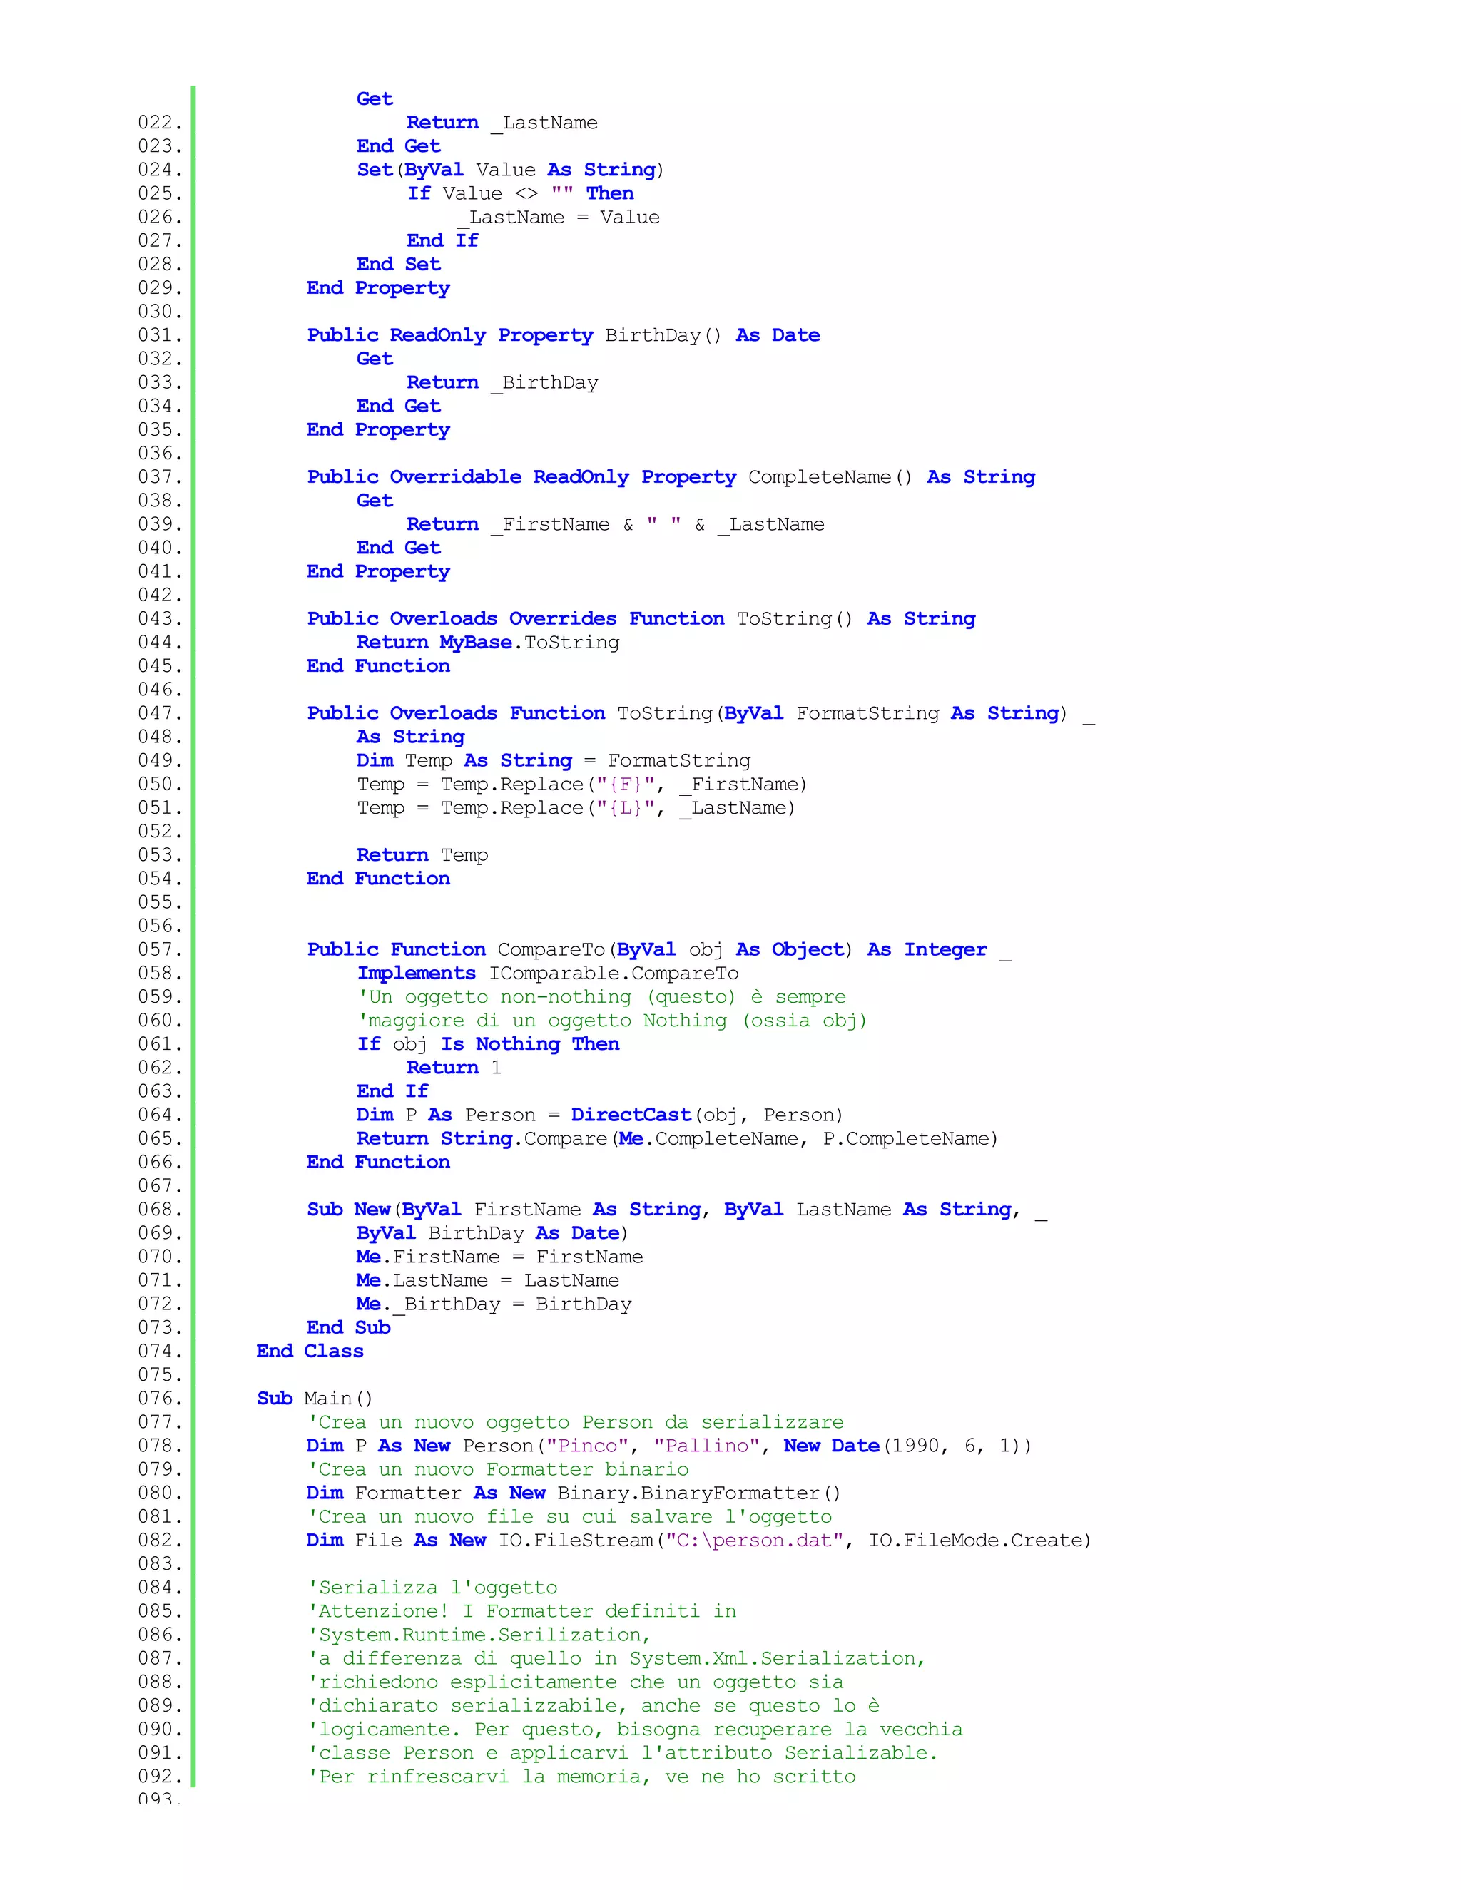Screen dimensions: 1461x1890
Task: Click comment 'richiedono esplicitamente che un oggetto sia'
Action: pos(576,1682)
